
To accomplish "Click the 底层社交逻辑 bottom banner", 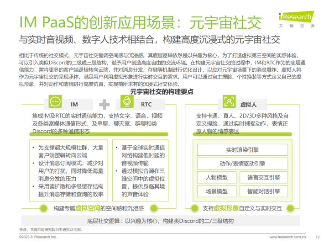I will pos(162,221).
